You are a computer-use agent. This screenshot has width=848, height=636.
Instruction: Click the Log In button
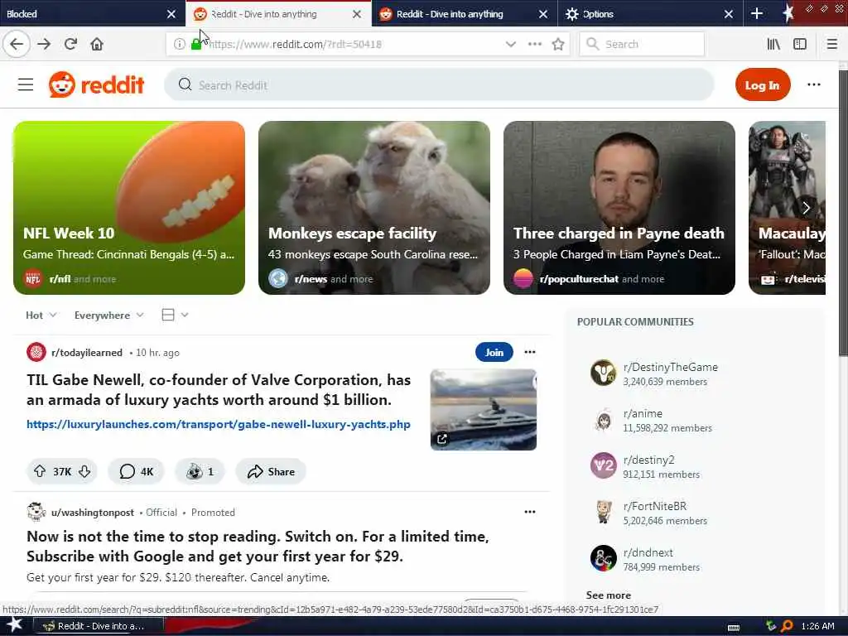763,85
